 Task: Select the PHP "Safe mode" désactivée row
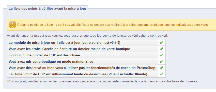pyautogui.click(x=86, y=55)
